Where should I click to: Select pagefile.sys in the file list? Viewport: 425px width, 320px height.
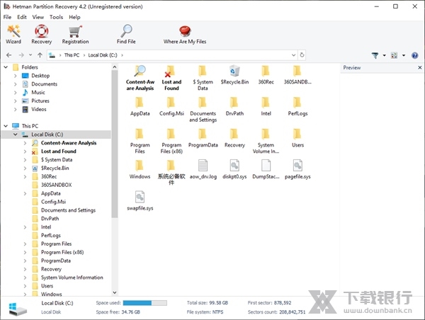pyautogui.click(x=297, y=168)
